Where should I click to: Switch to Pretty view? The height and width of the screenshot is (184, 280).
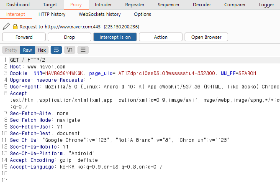pyautogui.click(x=11, y=50)
